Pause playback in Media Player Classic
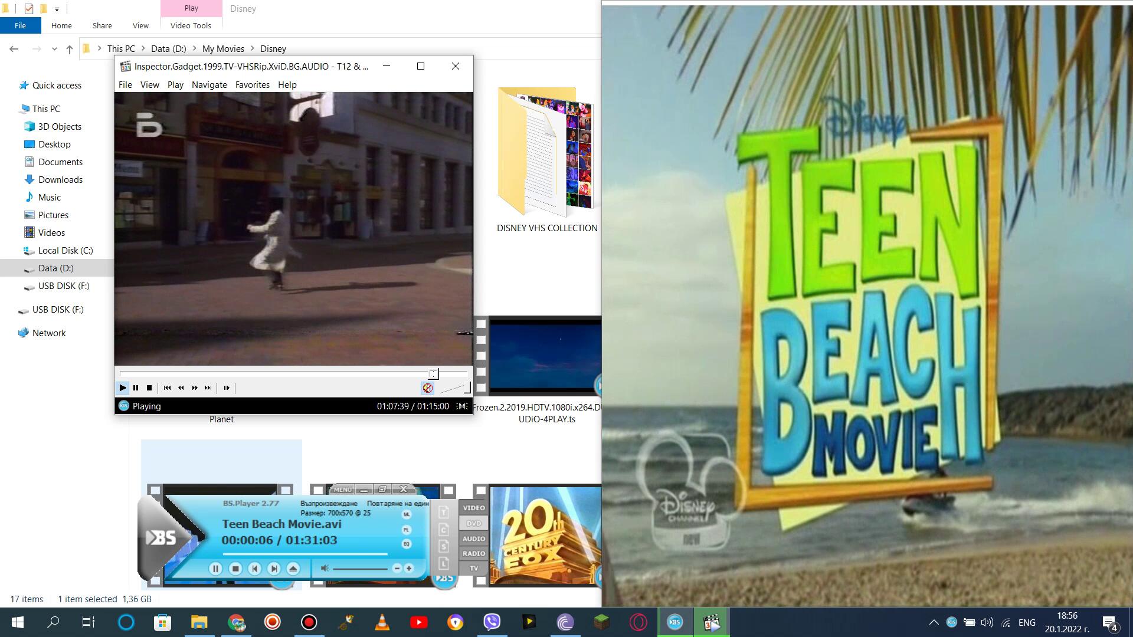The image size is (1133, 637). [x=136, y=388]
